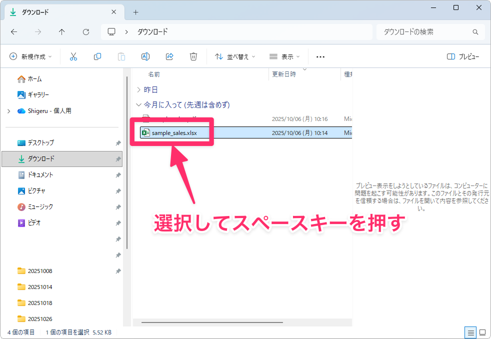Click the Delete trash can icon
Image resolution: width=491 pixels, height=339 pixels.
pos(193,57)
